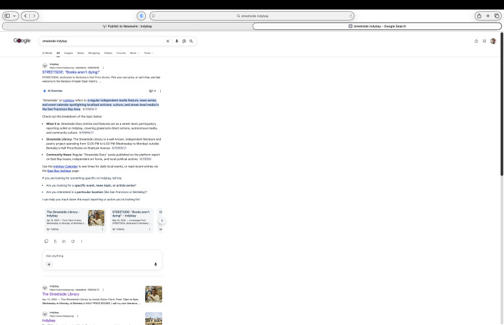Switch to AI Mode tab
The width and height of the screenshot is (504, 325).
[47, 53]
